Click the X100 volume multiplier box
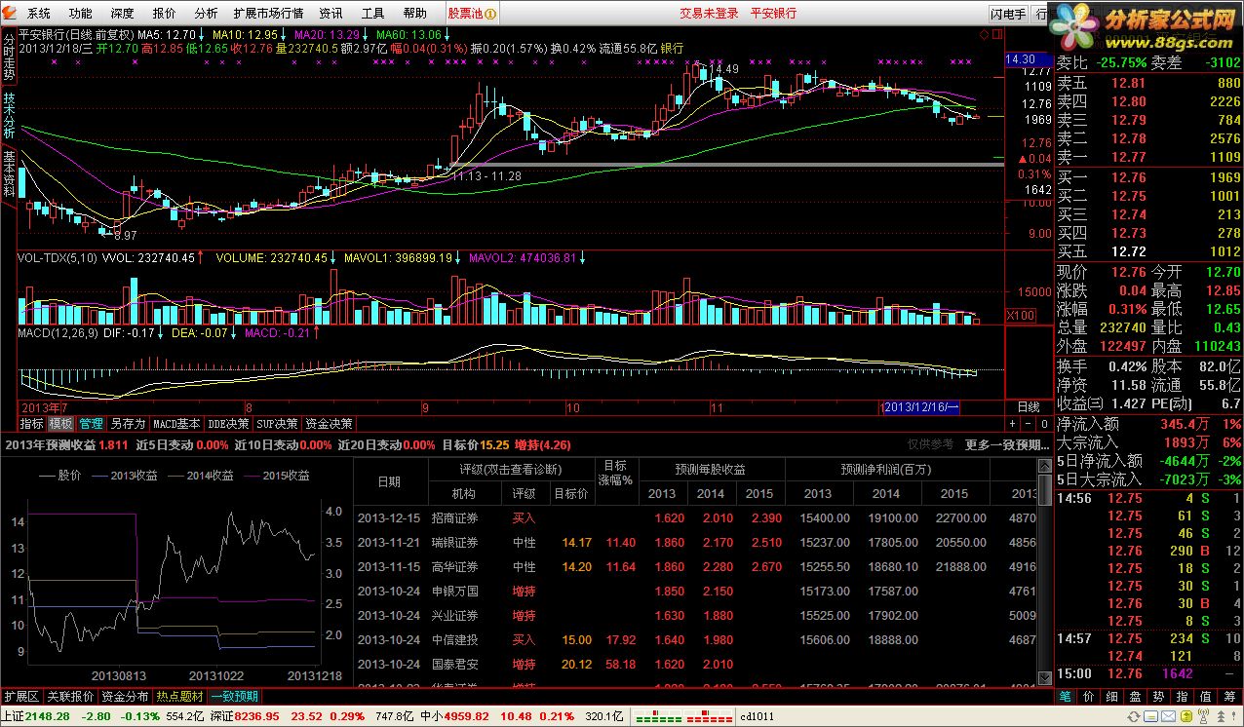Viewport: 1244px width, 727px height. (x=1020, y=315)
